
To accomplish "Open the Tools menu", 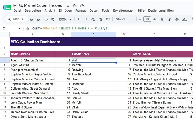I will click(x=106, y=10).
